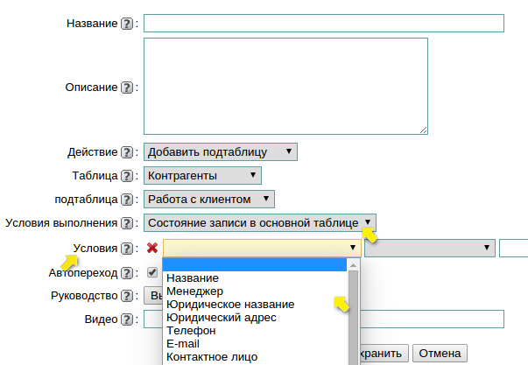528x365 pixels.
Task: Open help for Условия выполнения
Action: pyautogui.click(x=127, y=223)
